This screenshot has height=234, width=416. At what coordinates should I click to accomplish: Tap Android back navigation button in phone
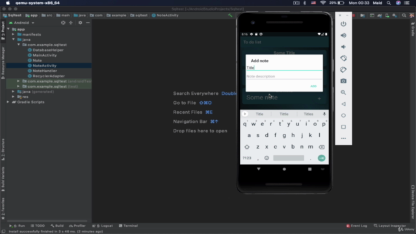coord(259,169)
